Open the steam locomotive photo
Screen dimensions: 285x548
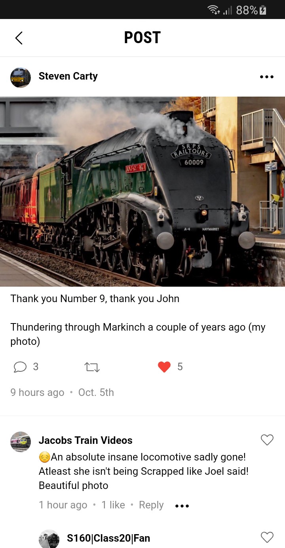[x=142, y=192]
